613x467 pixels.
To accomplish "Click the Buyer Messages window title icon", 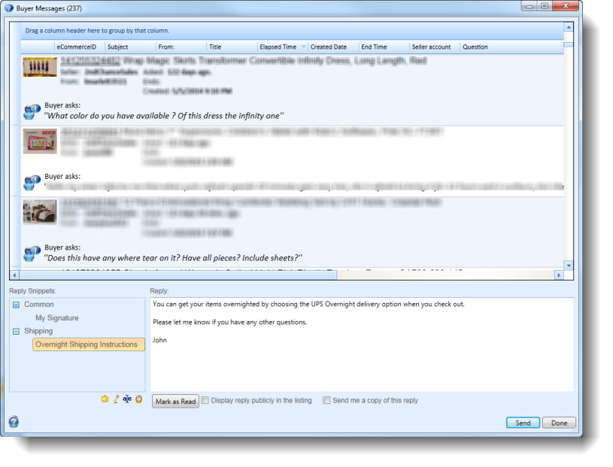I will (x=8, y=7).
